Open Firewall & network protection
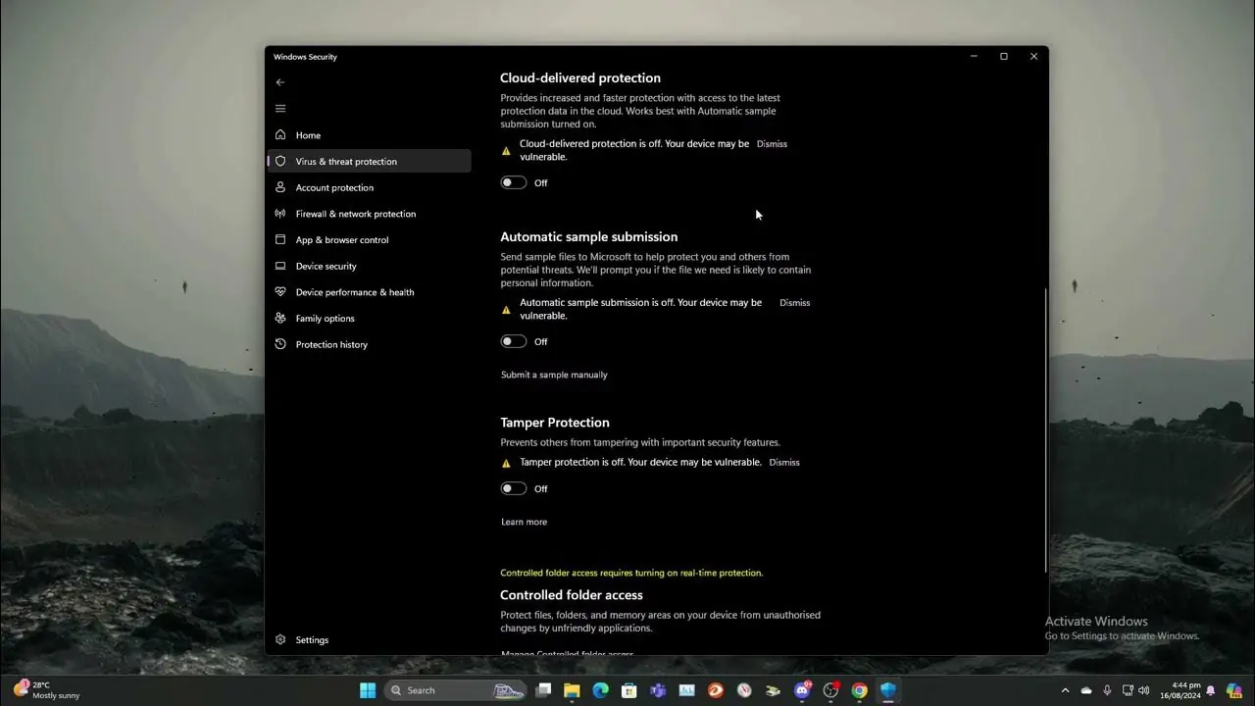This screenshot has width=1255, height=706. [355, 213]
